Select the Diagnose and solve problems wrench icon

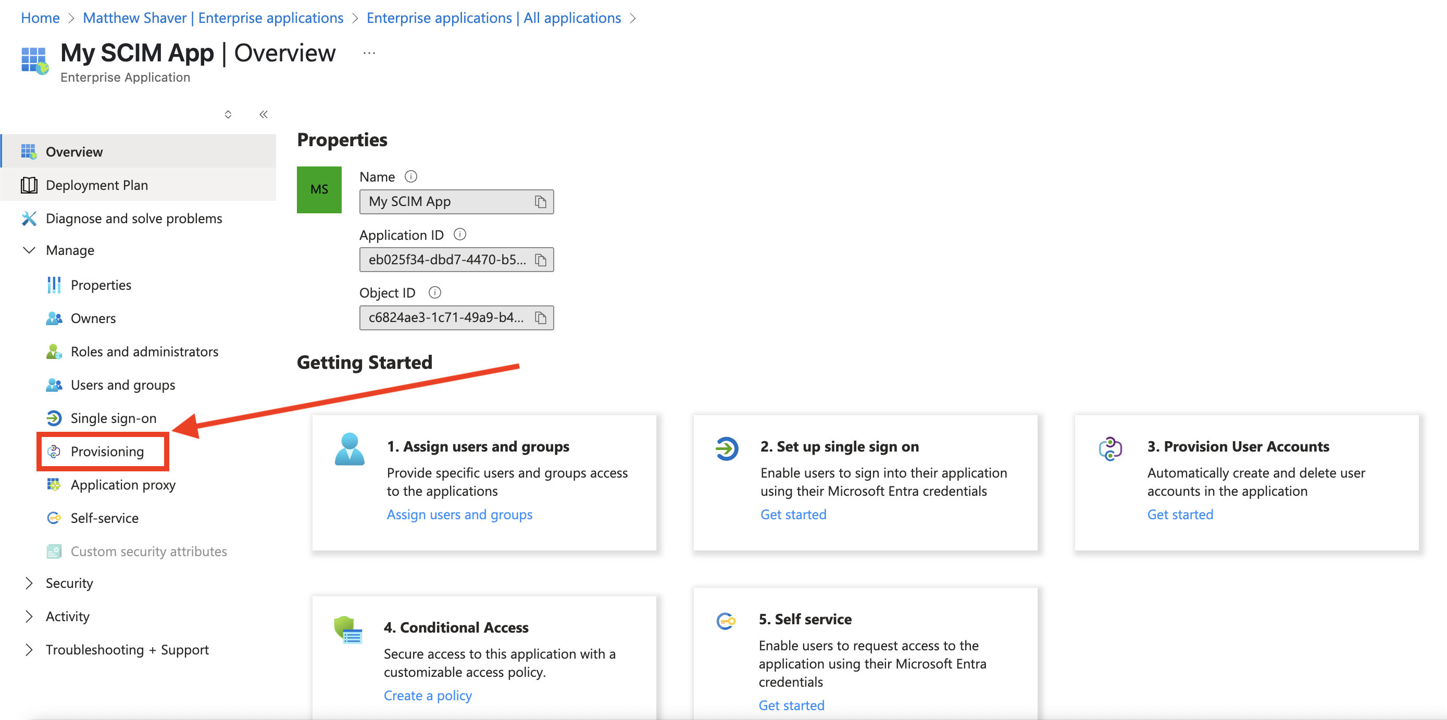pos(29,218)
